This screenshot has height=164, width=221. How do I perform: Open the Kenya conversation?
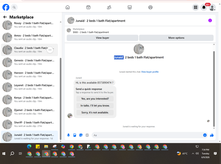point(30,100)
